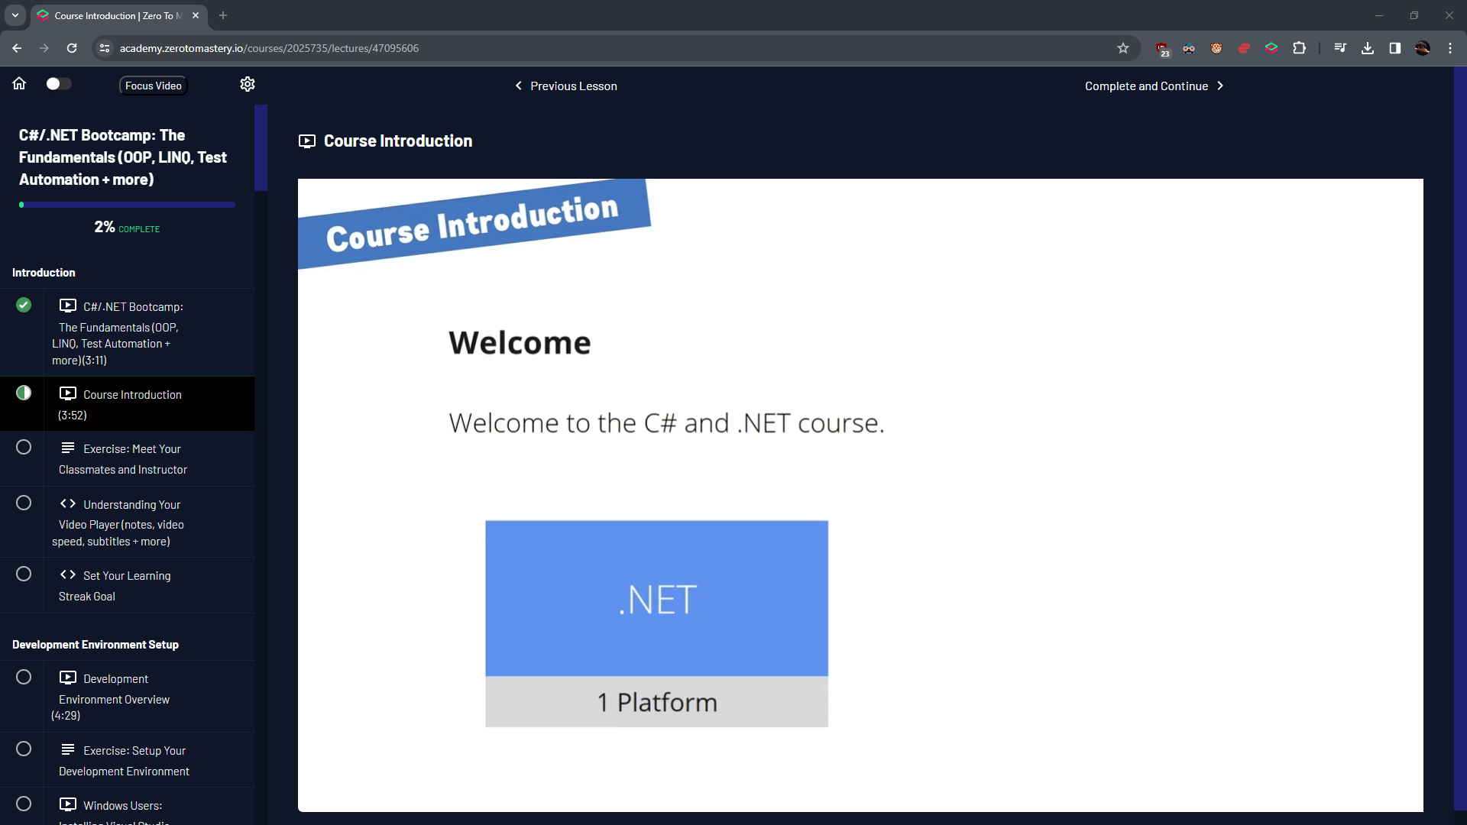Open the browser extensions puzzle icon

click(x=1299, y=48)
